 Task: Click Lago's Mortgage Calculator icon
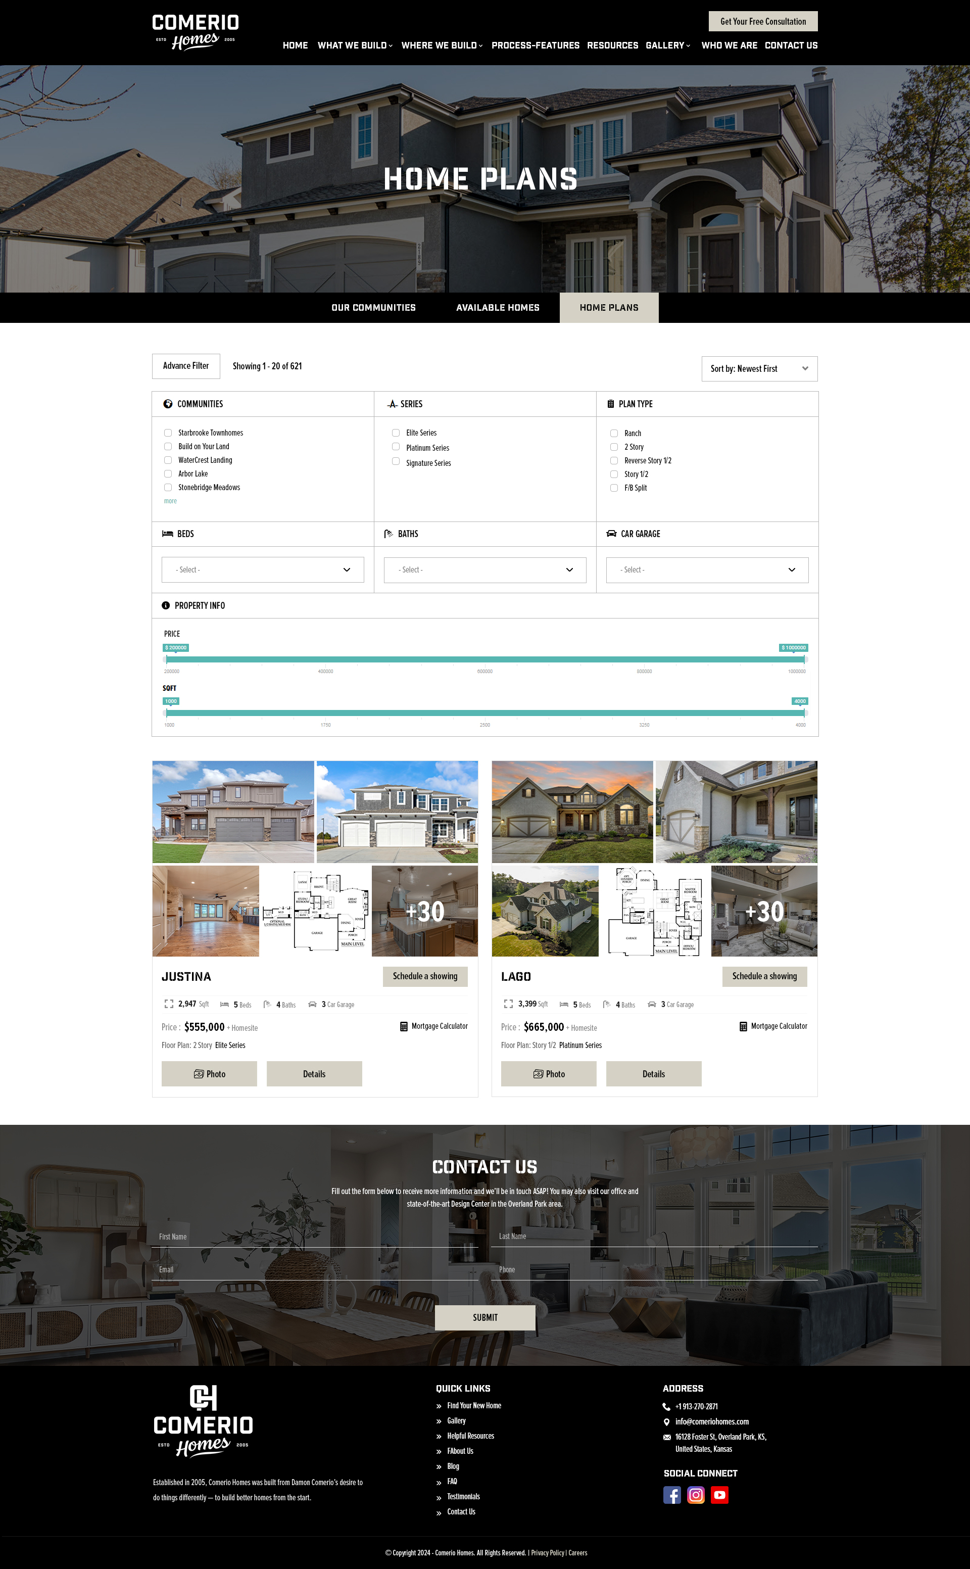click(743, 1026)
